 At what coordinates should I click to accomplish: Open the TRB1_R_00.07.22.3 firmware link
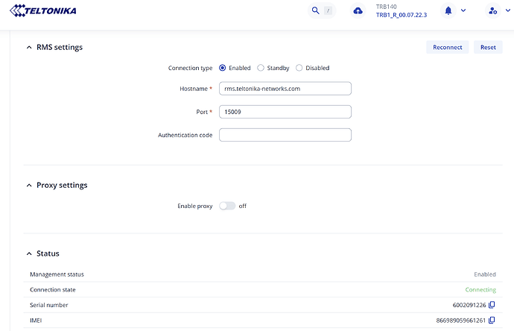(x=402, y=15)
